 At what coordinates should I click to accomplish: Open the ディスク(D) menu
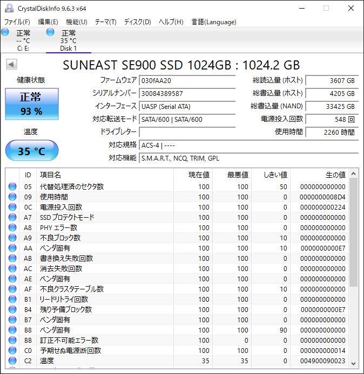tap(137, 22)
